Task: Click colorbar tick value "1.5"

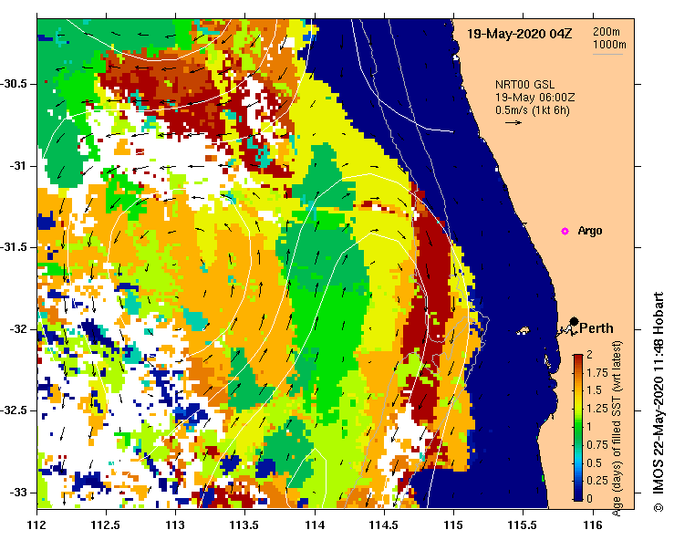Action: point(595,390)
